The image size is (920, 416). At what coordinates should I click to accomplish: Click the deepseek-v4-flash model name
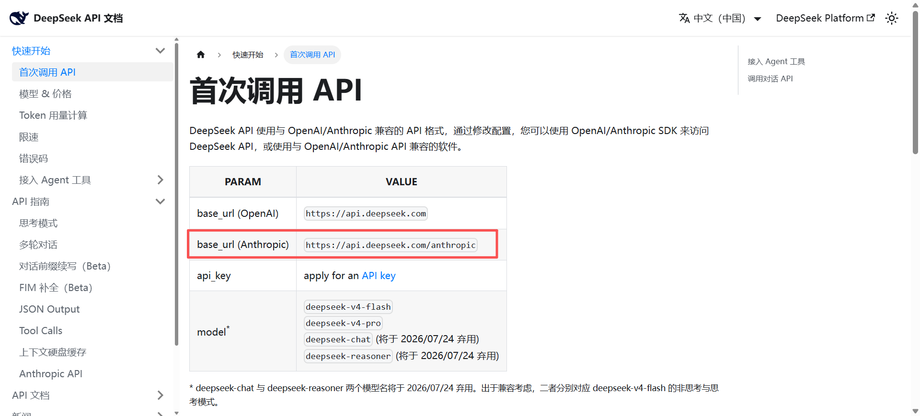pos(348,307)
